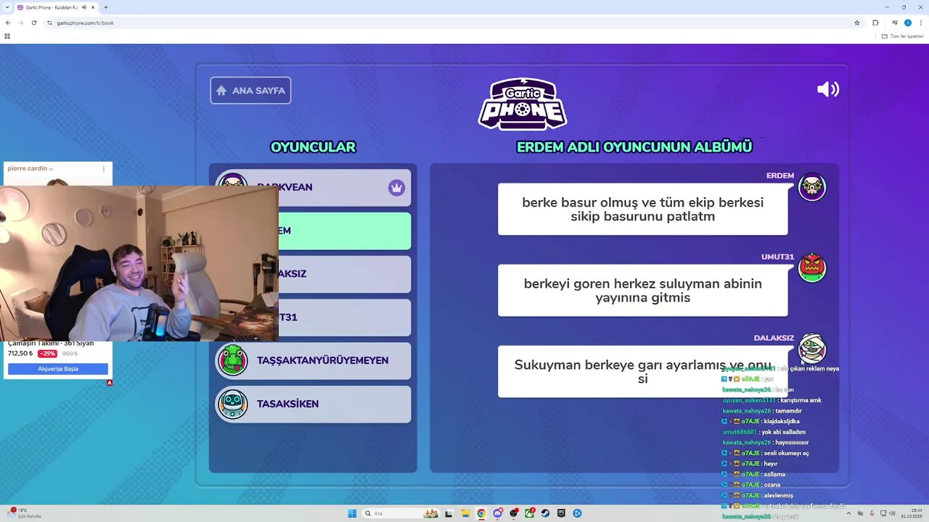Click the ERDEM ADLI OYUNCUNUN ALBÜMÜ heading

pos(634,147)
